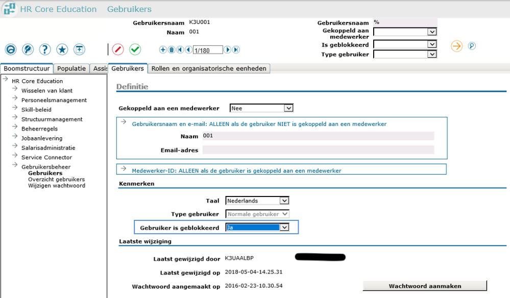Click the K3U001 username value
The image size is (510, 298).
point(200,22)
